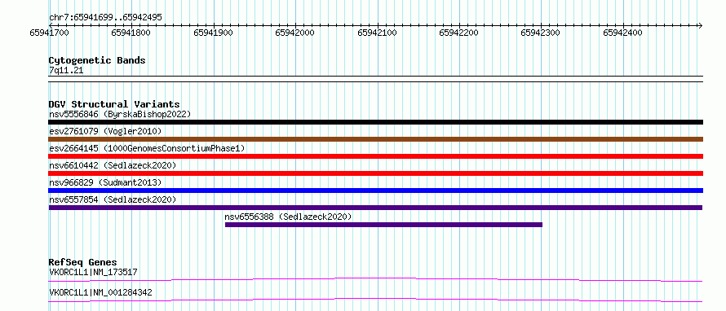Viewport: 726px width, 311px height.
Task: Click the black nsv5556846 variant bar
Action: pos(375,122)
